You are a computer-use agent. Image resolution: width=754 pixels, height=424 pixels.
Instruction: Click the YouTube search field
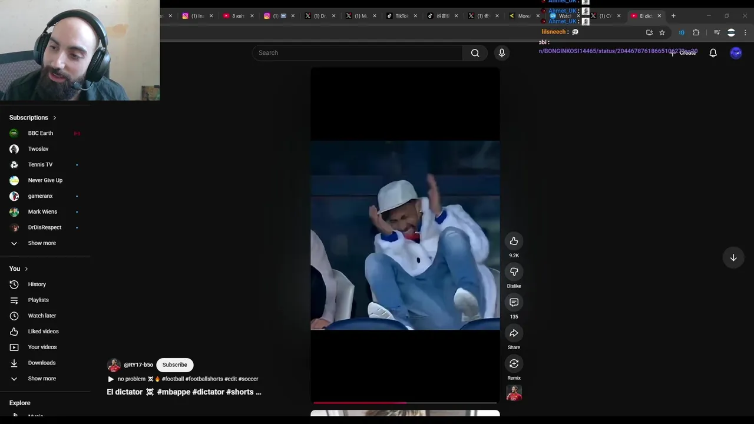pos(358,53)
